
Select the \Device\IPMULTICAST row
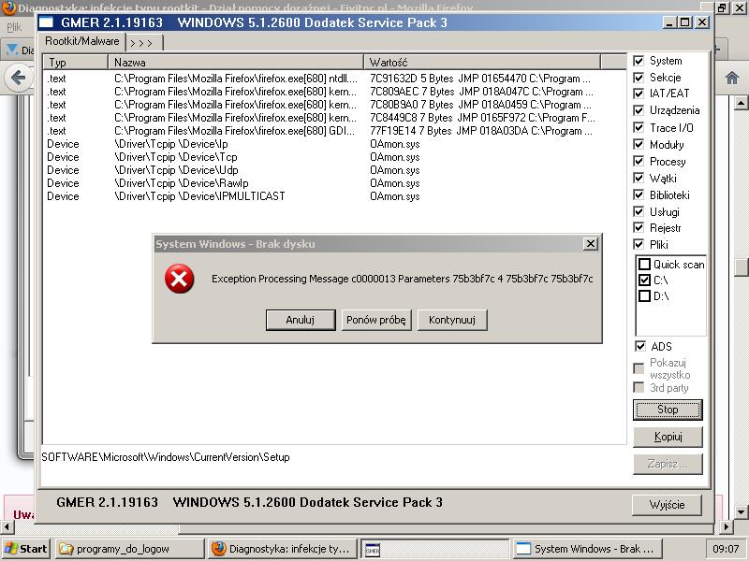334,196
